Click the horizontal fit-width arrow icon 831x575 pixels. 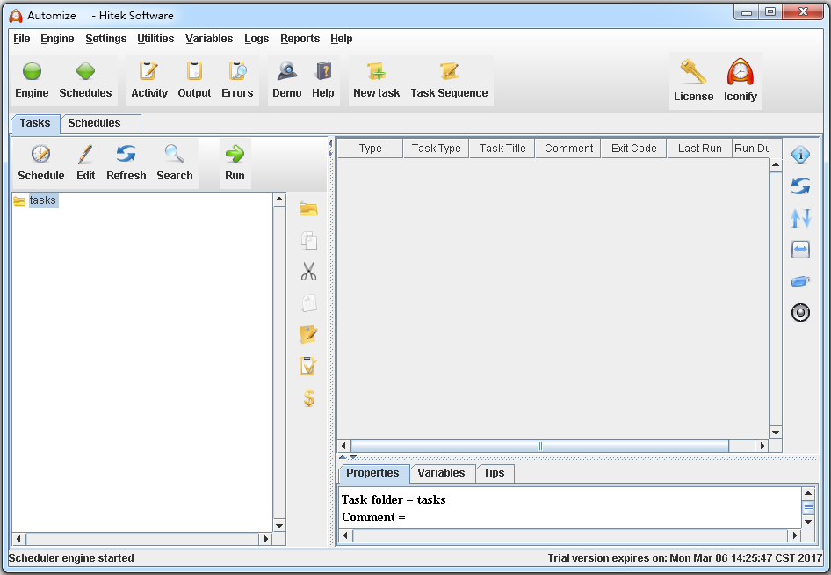pos(800,250)
